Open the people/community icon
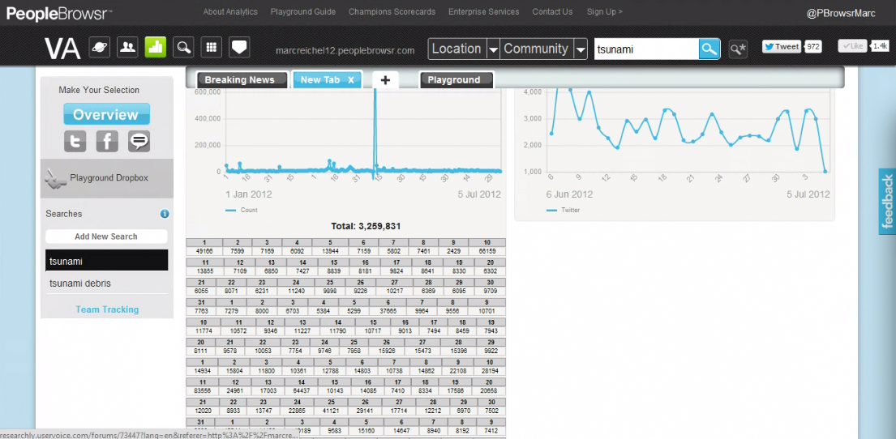The image size is (896, 439). coord(127,48)
